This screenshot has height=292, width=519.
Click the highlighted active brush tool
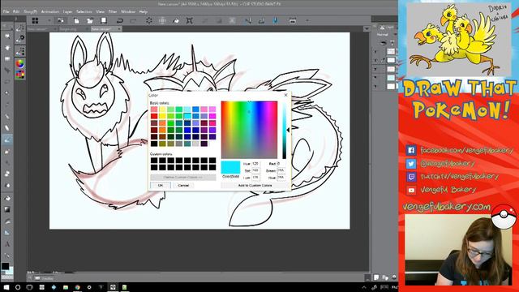click(7, 140)
